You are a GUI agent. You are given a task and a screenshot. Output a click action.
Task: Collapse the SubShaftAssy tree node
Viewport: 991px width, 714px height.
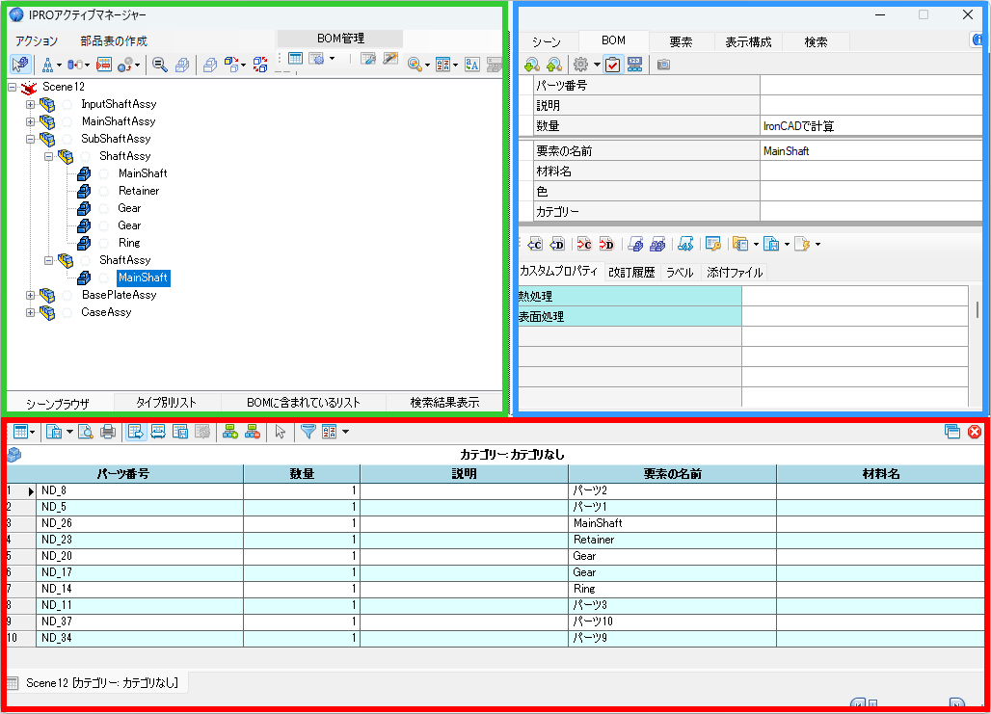tap(30, 139)
